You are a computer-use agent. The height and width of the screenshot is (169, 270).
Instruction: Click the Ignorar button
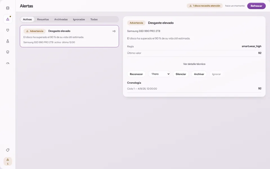click(216, 74)
